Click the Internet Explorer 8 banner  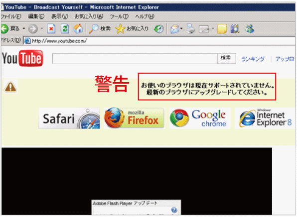265,118
